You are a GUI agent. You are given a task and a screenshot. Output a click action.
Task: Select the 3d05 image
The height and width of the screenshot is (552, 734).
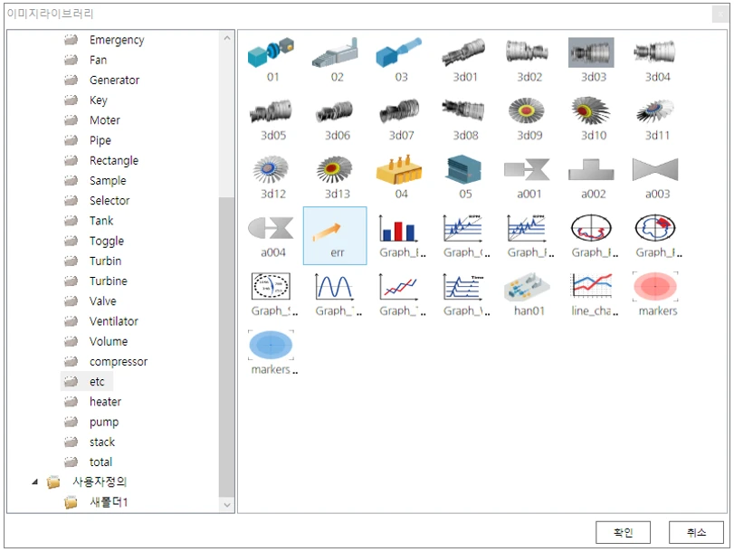point(271,111)
